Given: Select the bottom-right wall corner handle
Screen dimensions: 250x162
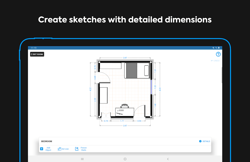Looking at the screenshot, I should pyautogui.click(x=151, y=116).
